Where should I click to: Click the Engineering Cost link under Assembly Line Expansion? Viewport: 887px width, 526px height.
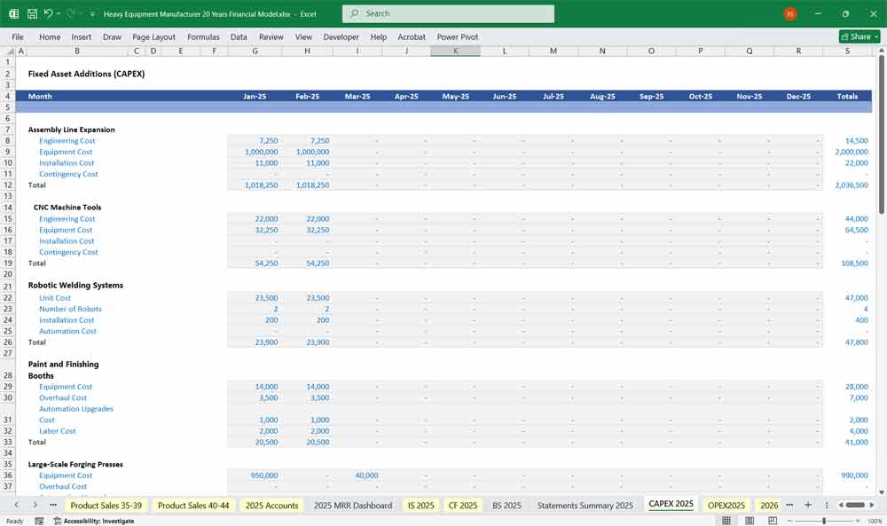(x=67, y=140)
